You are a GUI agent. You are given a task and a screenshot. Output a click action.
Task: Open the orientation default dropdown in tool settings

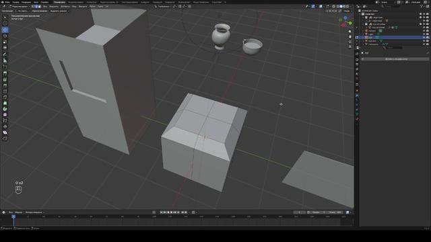click(22, 11)
